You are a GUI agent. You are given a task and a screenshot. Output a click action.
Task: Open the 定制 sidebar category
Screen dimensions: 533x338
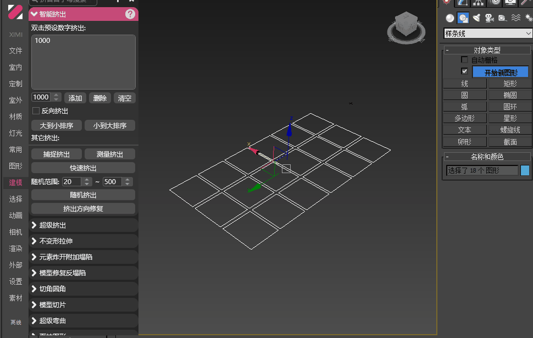(x=15, y=84)
